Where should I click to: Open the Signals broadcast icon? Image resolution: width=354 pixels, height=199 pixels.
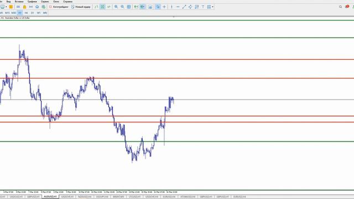[31, 7]
